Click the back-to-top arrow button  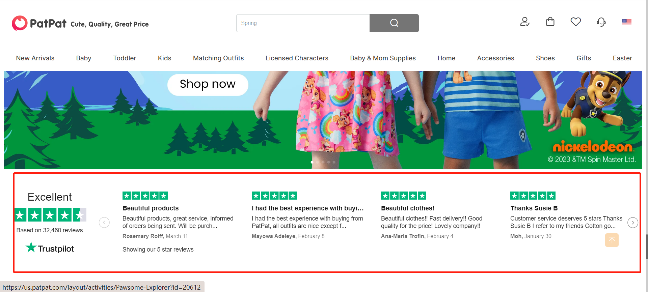(612, 240)
